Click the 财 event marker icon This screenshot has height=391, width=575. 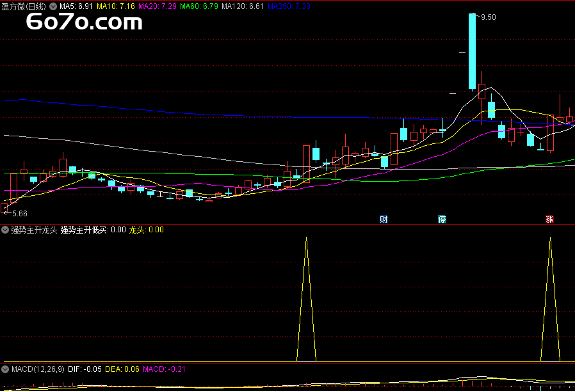click(x=384, y=219)
